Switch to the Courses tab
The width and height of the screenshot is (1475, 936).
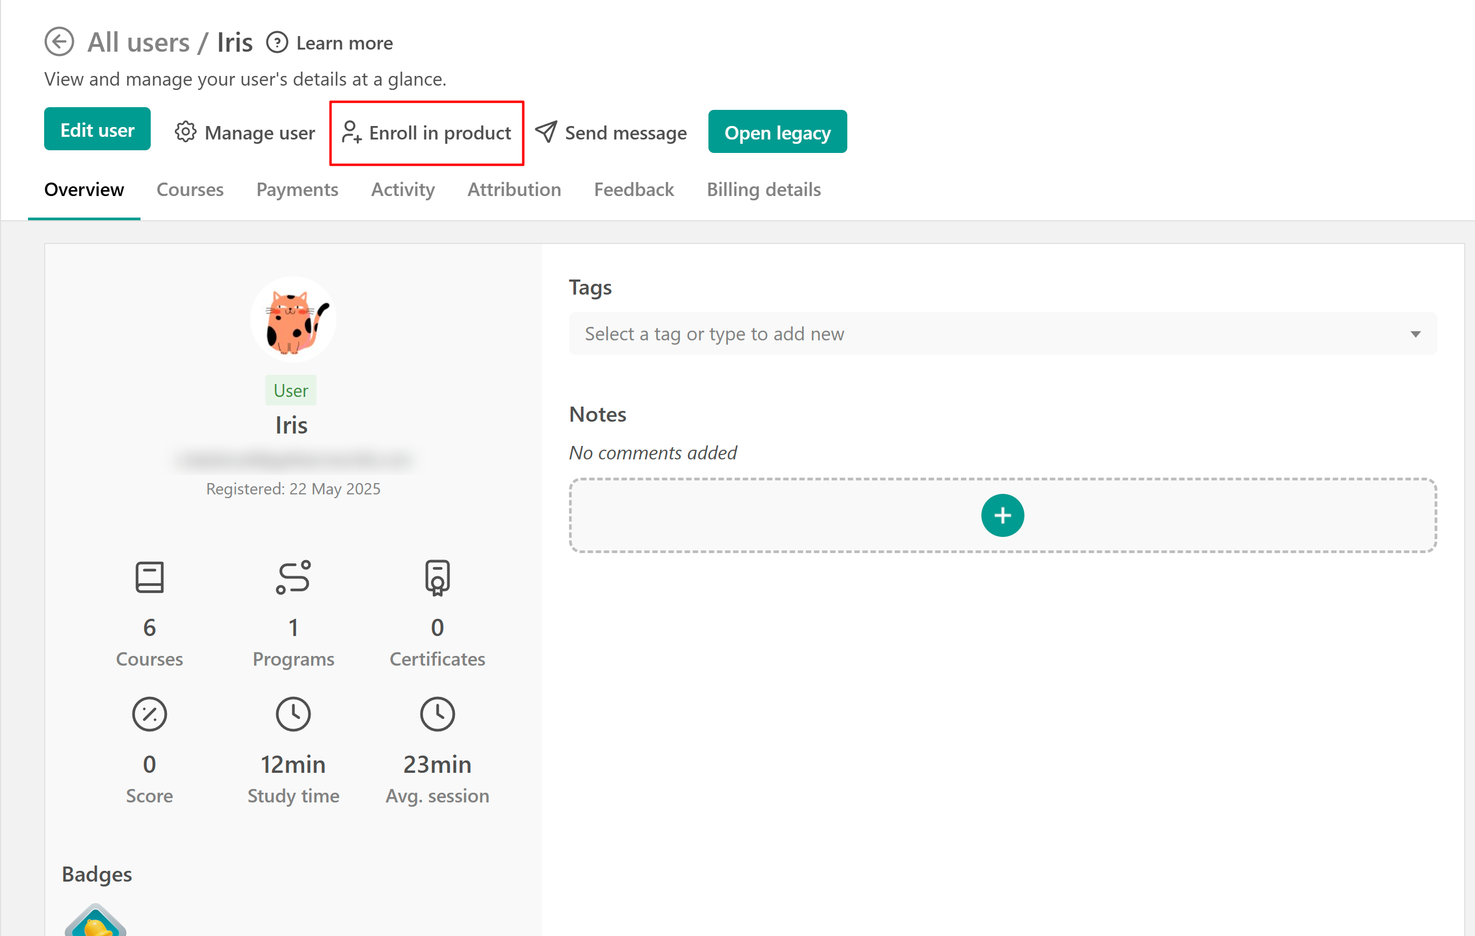190,190
